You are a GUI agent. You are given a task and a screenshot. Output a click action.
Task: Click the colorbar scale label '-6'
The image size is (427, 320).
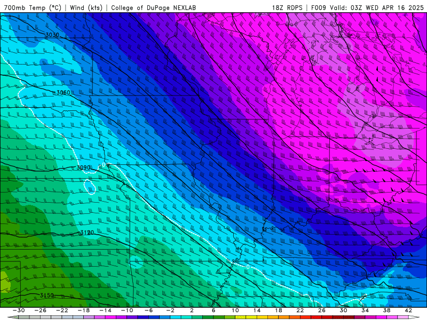pyautogui.click(x=148, y=310)
